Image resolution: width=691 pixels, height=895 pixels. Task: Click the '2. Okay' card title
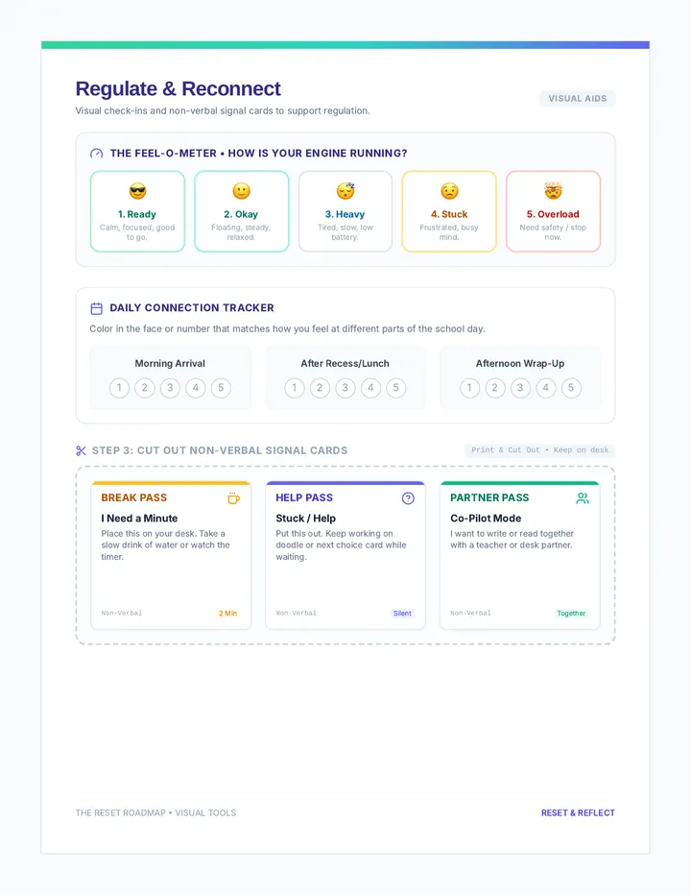pyautogui.click(x=241, y=214)
